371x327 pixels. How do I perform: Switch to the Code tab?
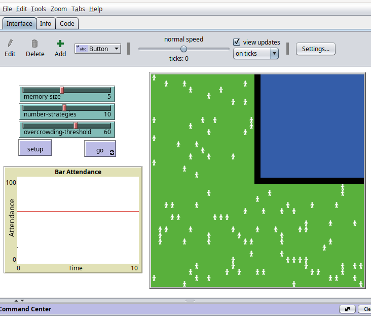point(67,23)
